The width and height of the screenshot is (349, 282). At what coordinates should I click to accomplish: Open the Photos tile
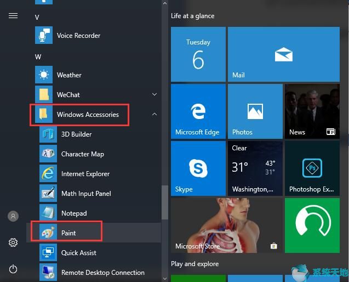coord(255,111)
